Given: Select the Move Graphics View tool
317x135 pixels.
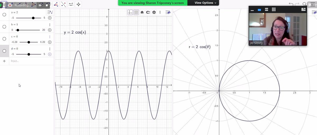Looking at the screenshot, I should click(x=78, y=4).
